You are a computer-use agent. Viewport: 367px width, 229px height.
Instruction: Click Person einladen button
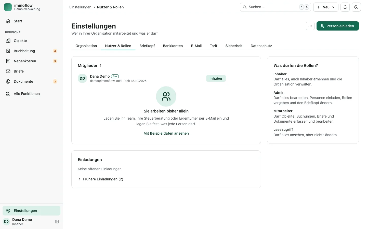click(x=338, y=26)
